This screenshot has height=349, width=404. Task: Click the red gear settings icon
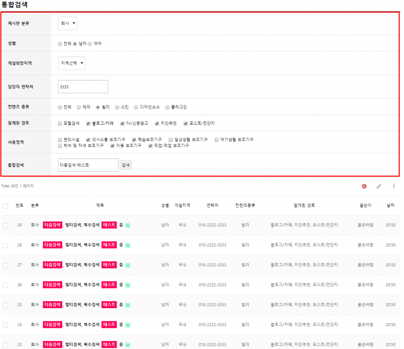[x=364, y=186]
